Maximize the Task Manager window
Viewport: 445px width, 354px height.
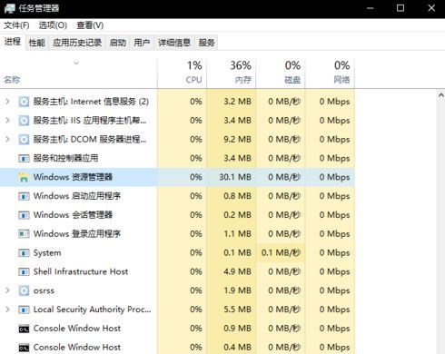click(400, 8)
